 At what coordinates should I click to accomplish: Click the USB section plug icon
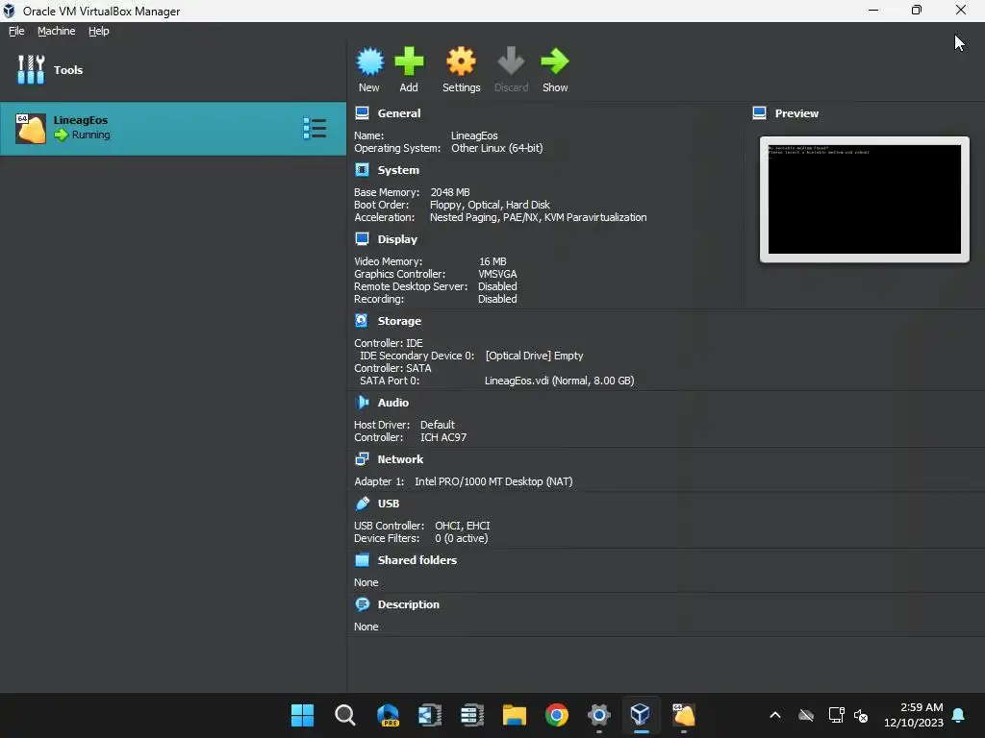pyautogui.click(x=362, y=503)
